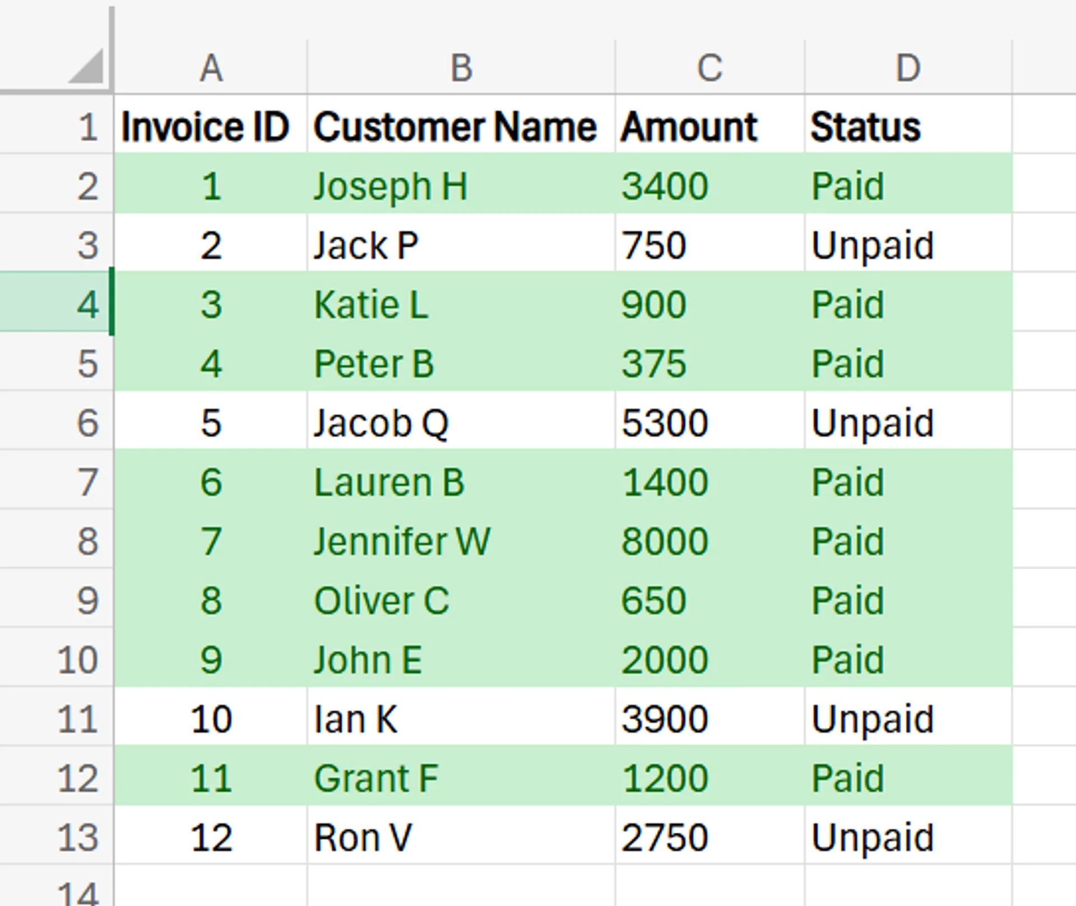Select Katie L's Paid status cell
Viewport: 1076px width, 906px height.
pyautogui.click(x=908, y=302)
